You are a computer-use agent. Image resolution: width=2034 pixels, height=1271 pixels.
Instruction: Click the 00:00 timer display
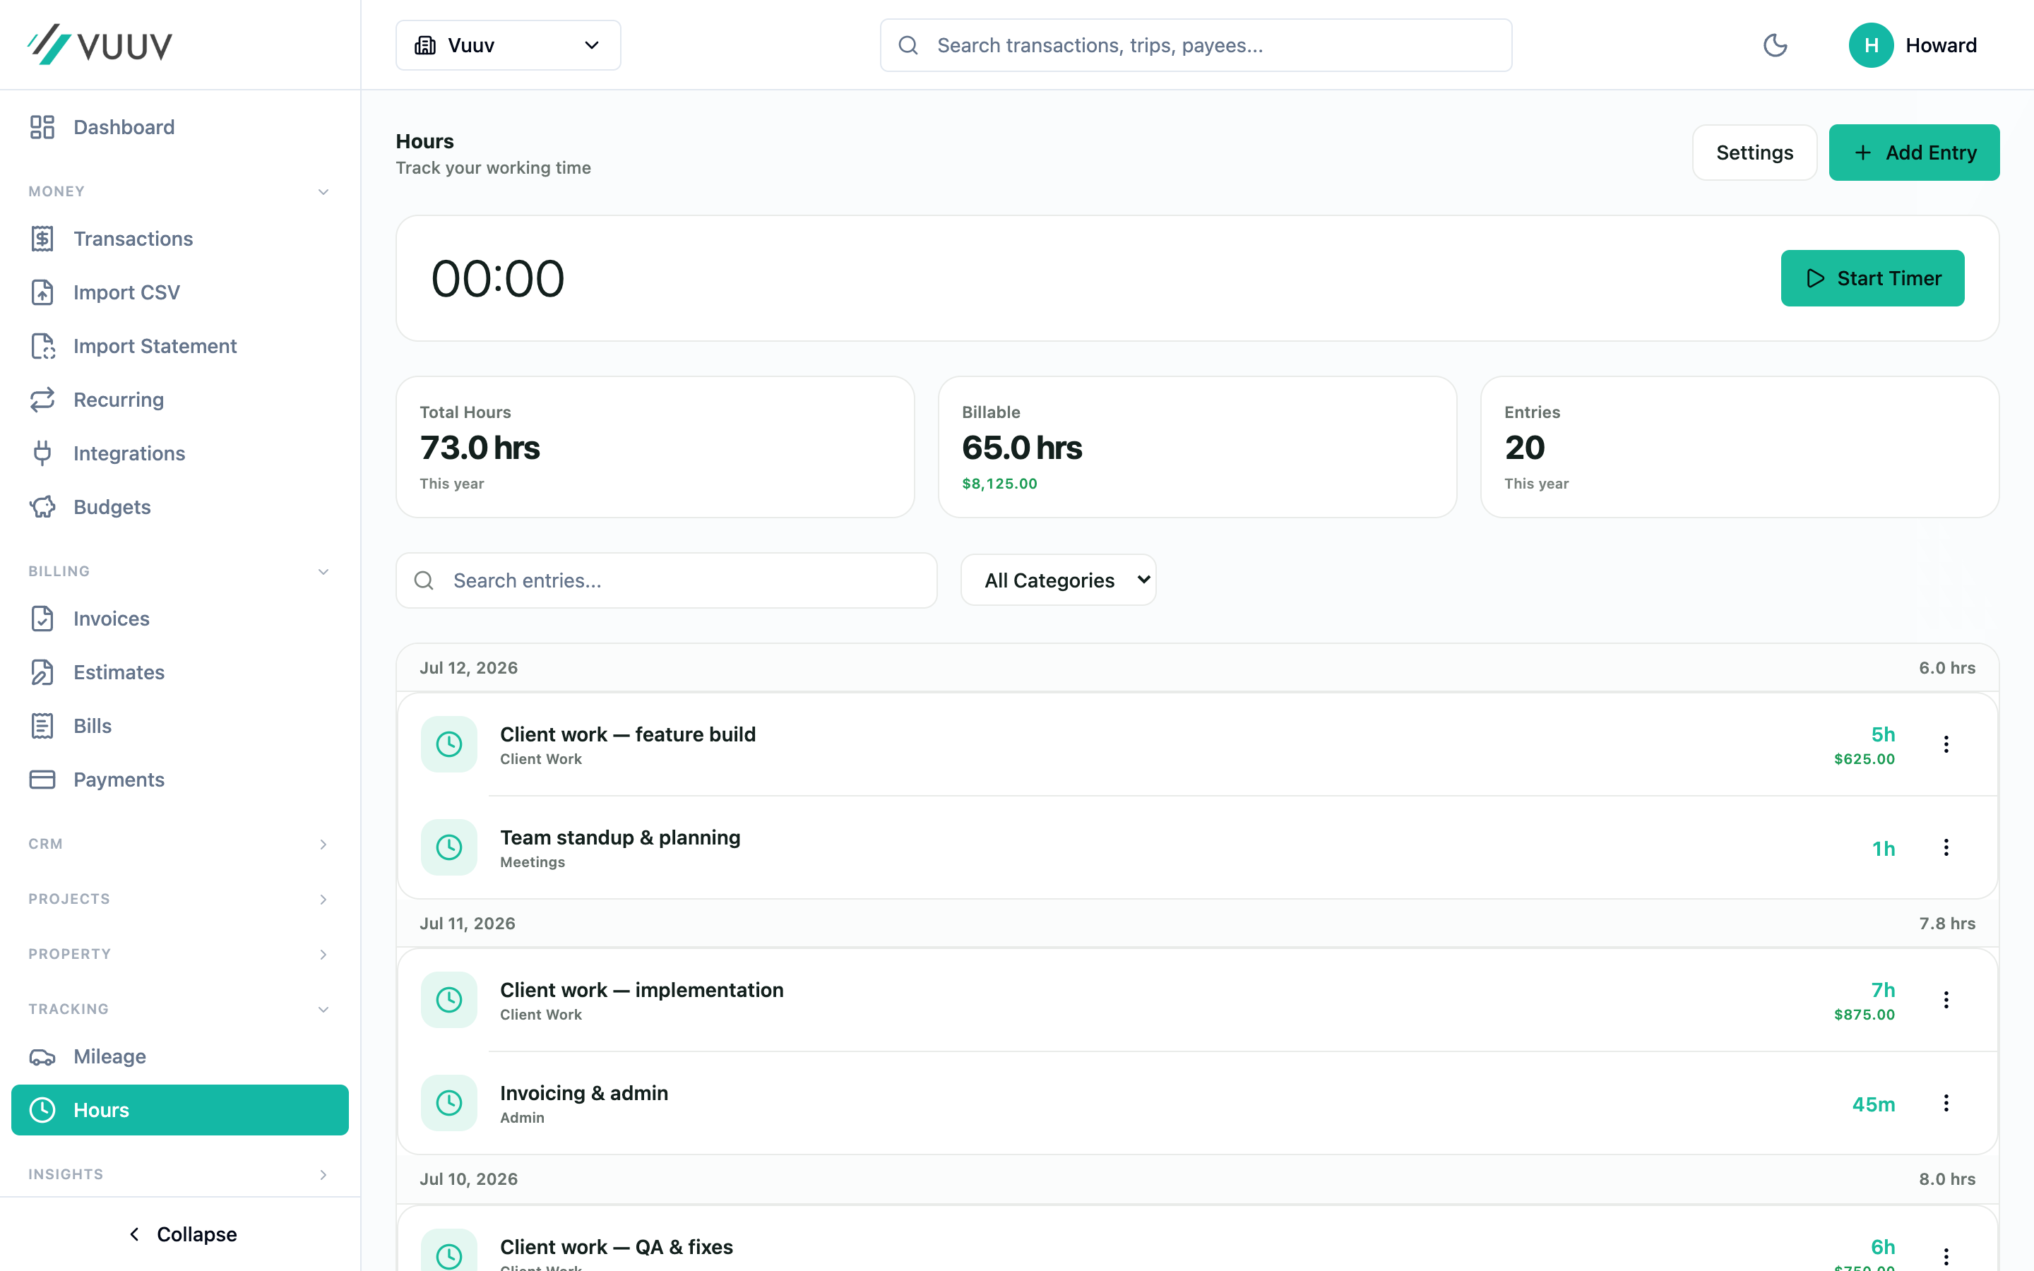tap(498, 278)
